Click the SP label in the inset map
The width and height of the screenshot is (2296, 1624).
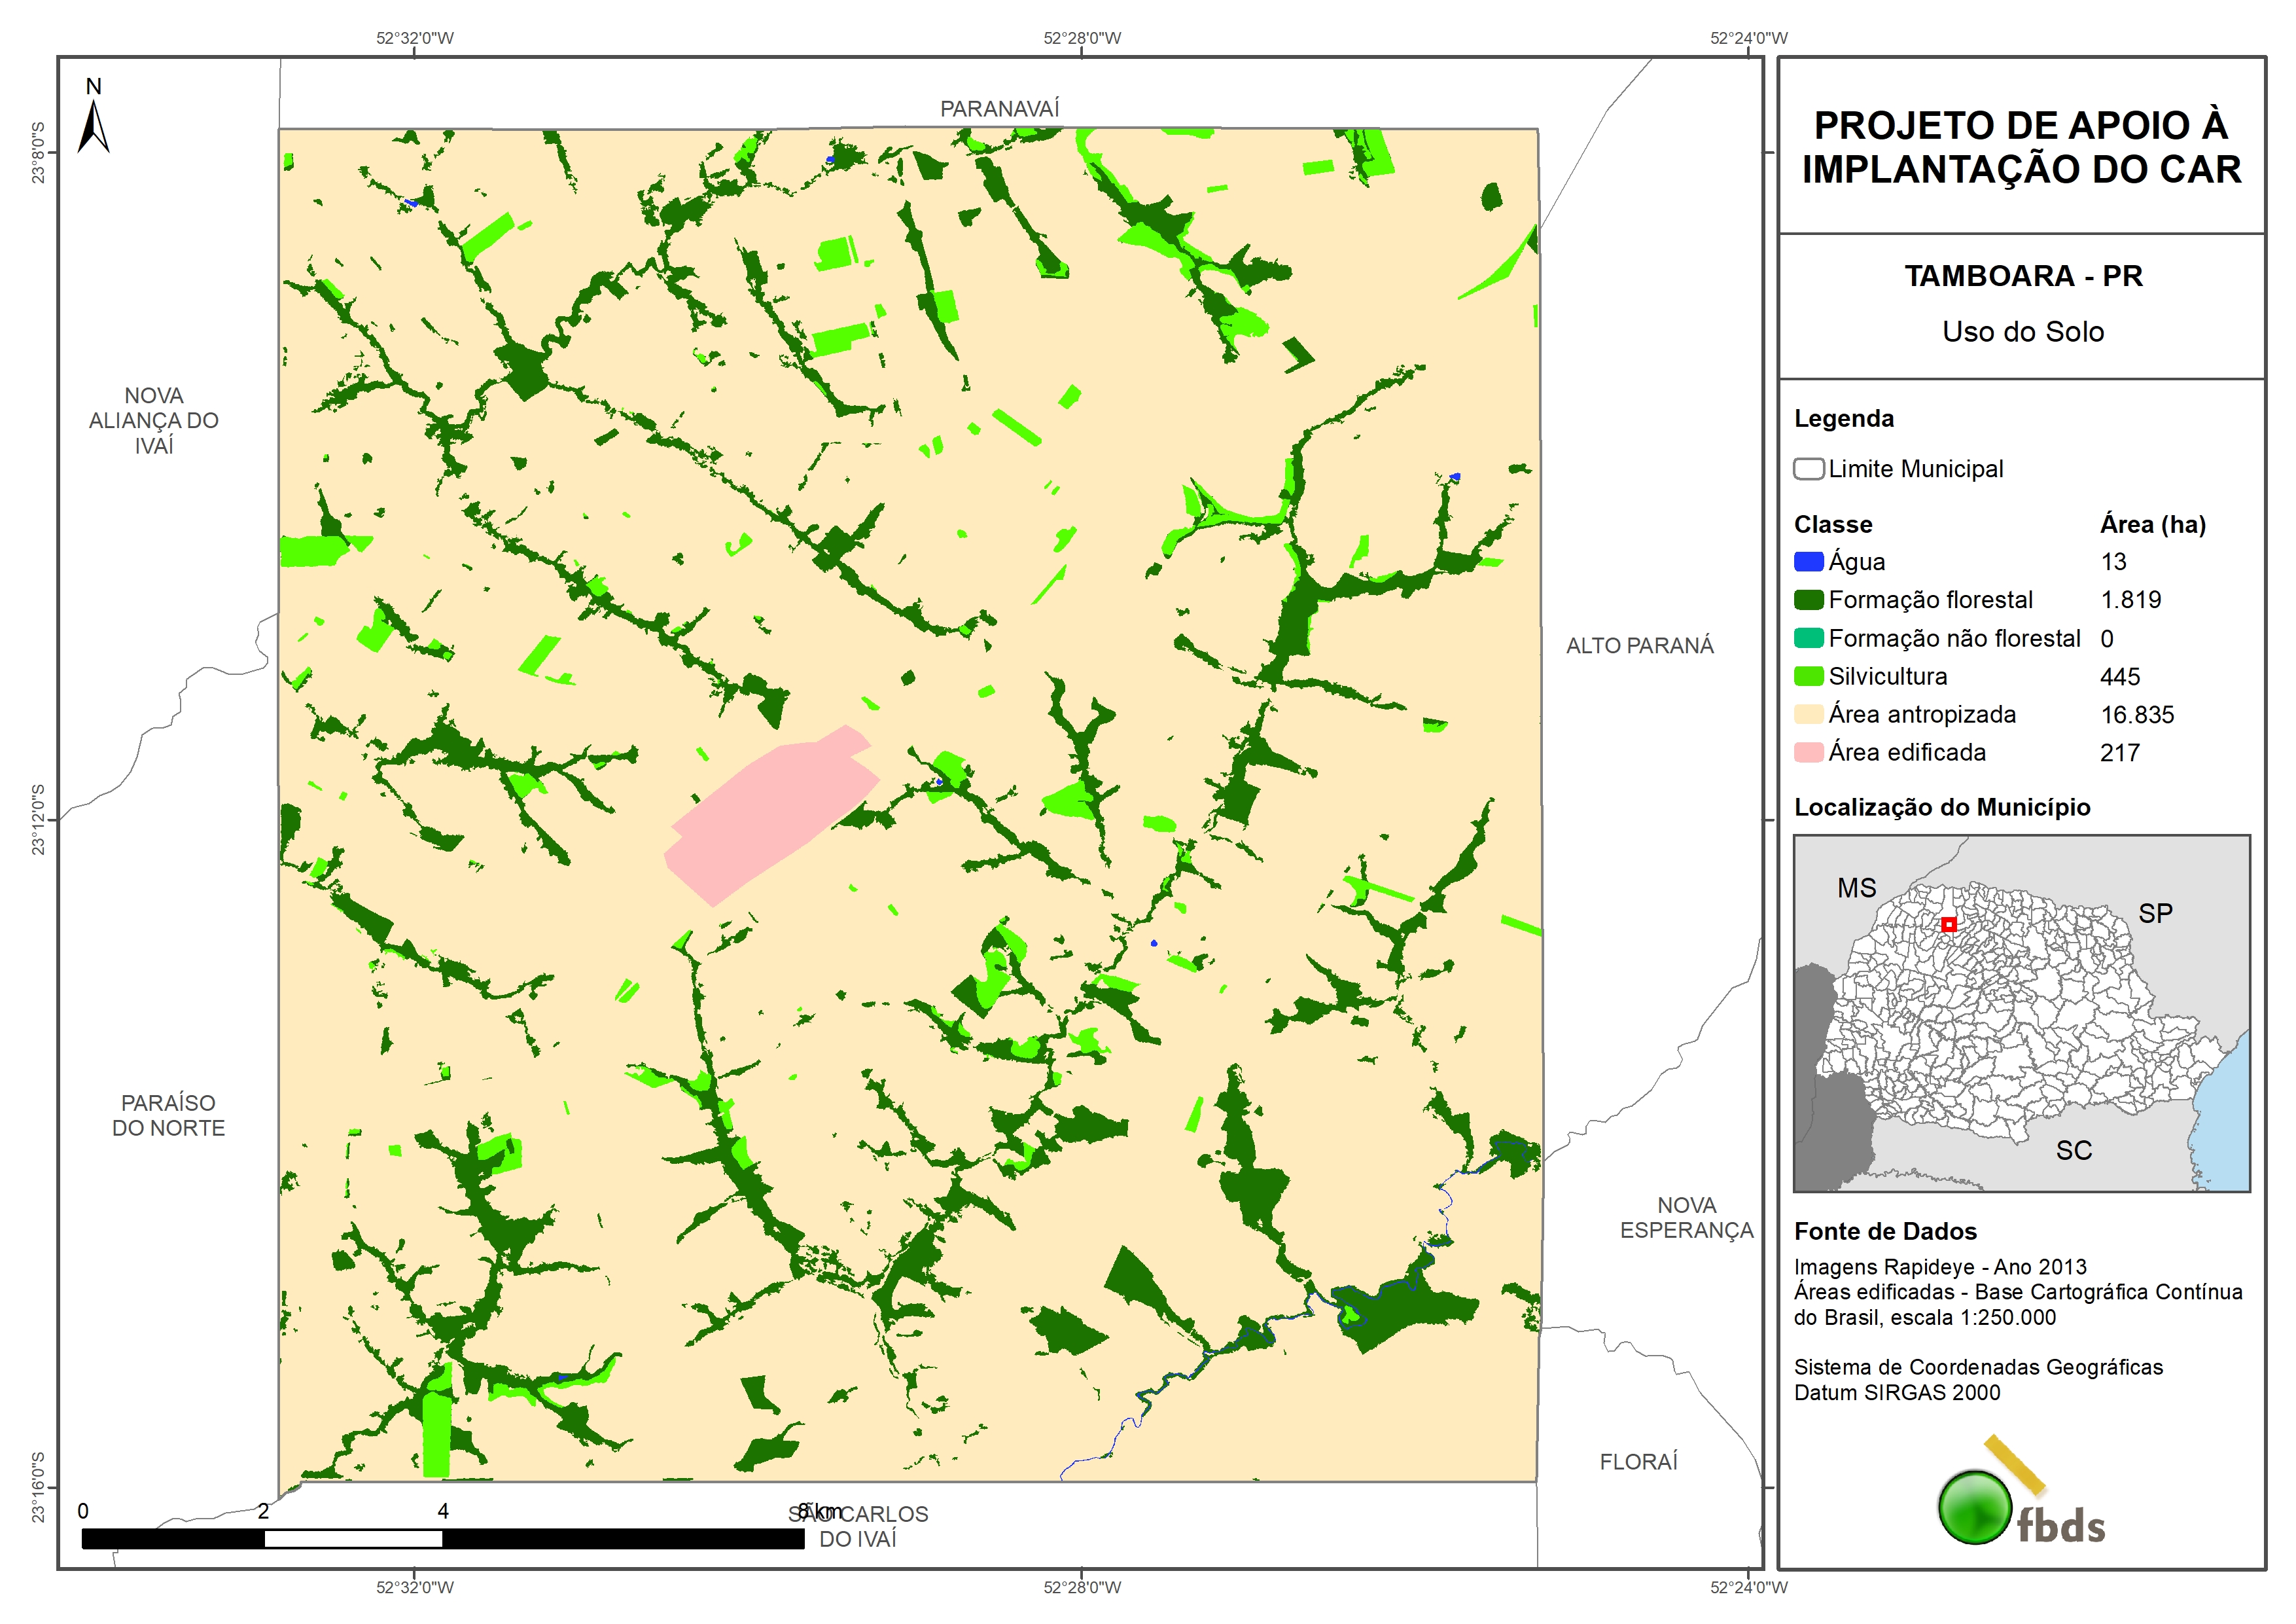[x=2155, y=914]
